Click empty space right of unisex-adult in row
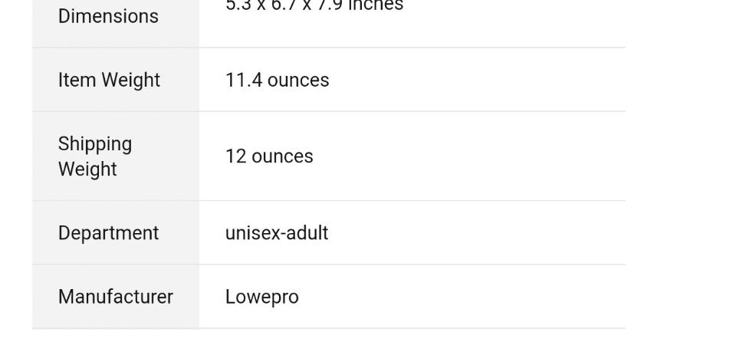This screenshot has width=736, height=342. pos(475,233)
